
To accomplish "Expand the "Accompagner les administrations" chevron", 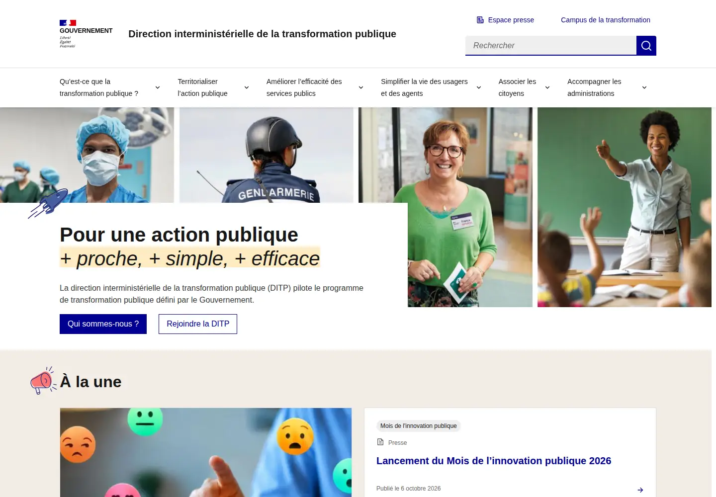I will (x=644, y=87).
